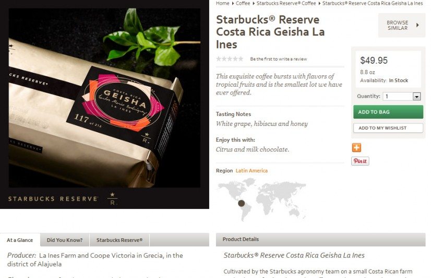Select the Quantity combo box field
Viewport: 431px width, 278px height.
point(402,96)
